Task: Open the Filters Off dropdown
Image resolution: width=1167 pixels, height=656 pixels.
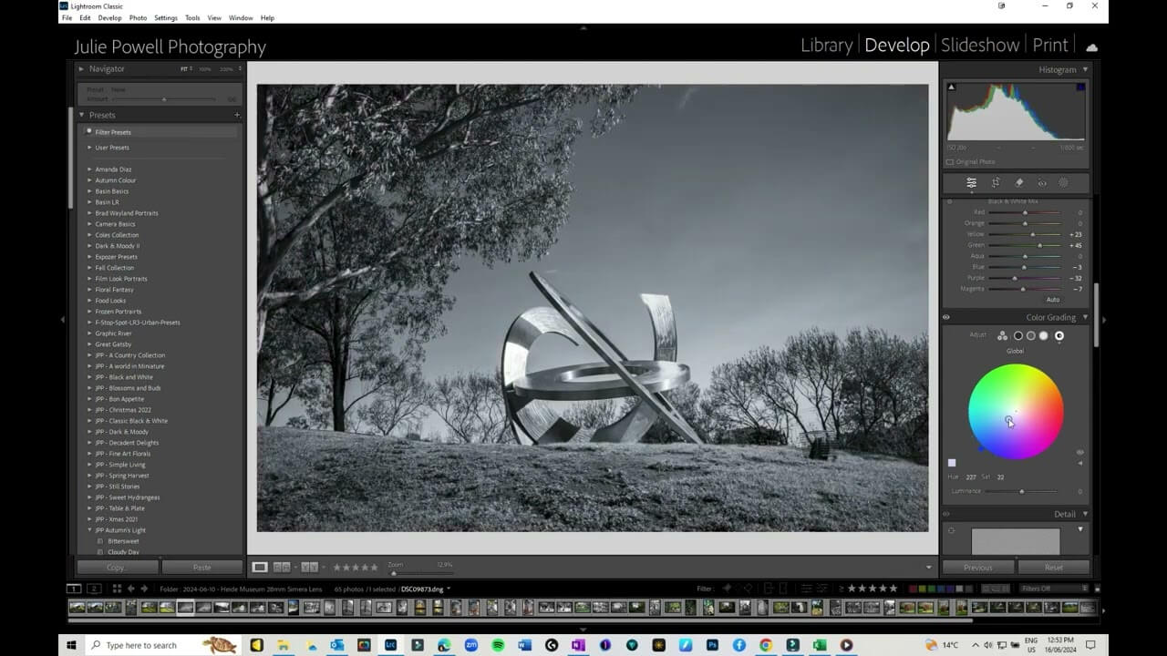Action: coord(1054,589)
